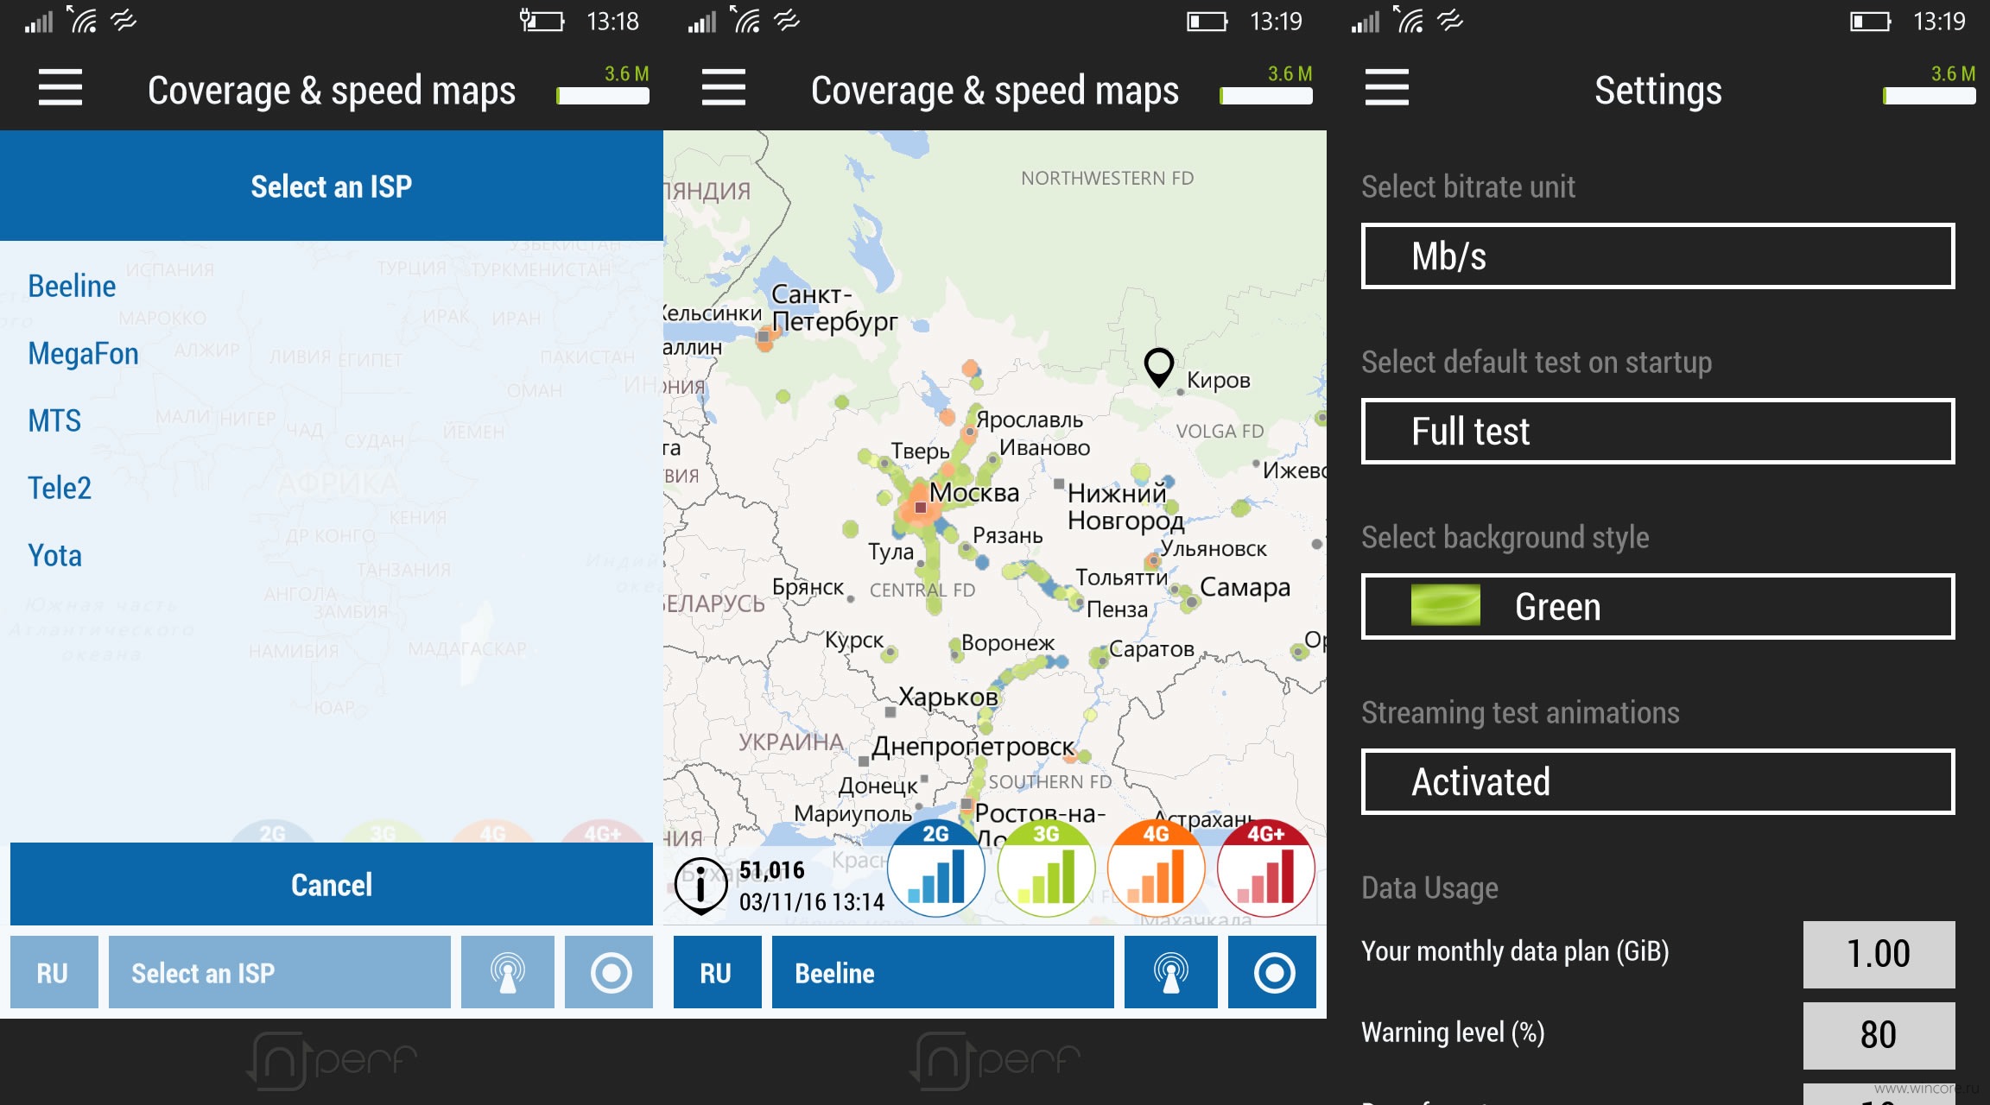Tap measurement date 03/11/16 13:14
The image size is (1990, 1105).
(x=812, y=902)
